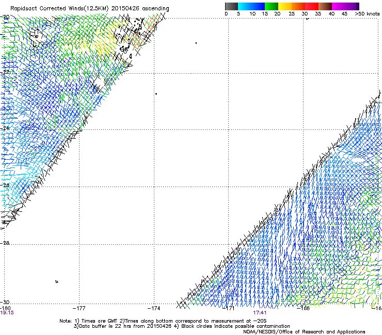Click the magenta 40–45 knots color segment
The image size is (382, 335).
[339, 6]
